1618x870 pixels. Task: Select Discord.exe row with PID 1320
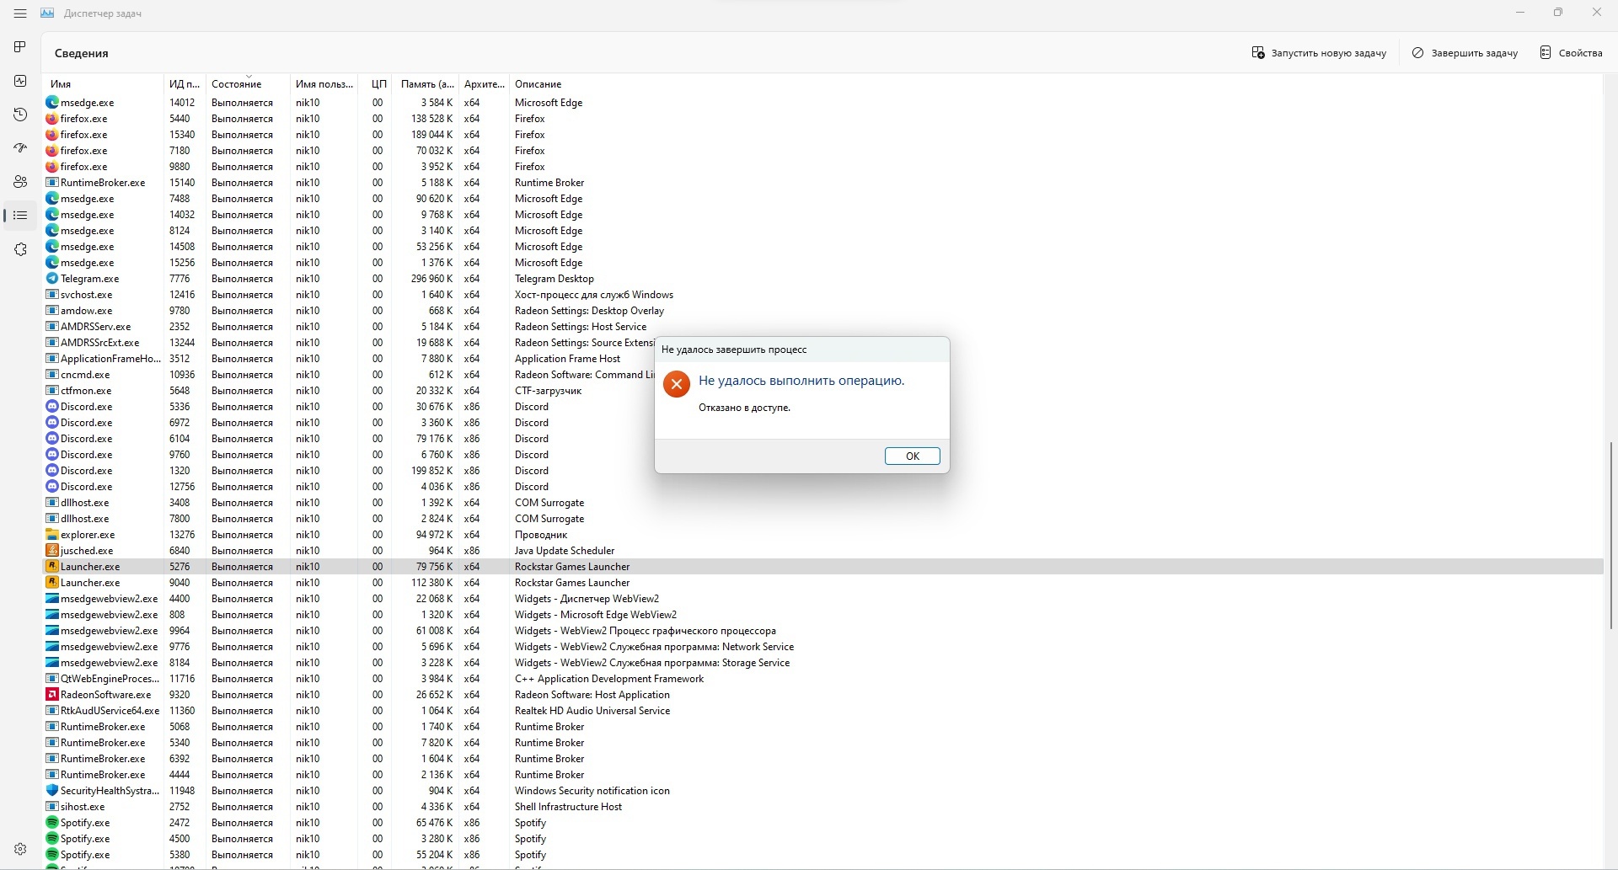[x=822, y=471]
